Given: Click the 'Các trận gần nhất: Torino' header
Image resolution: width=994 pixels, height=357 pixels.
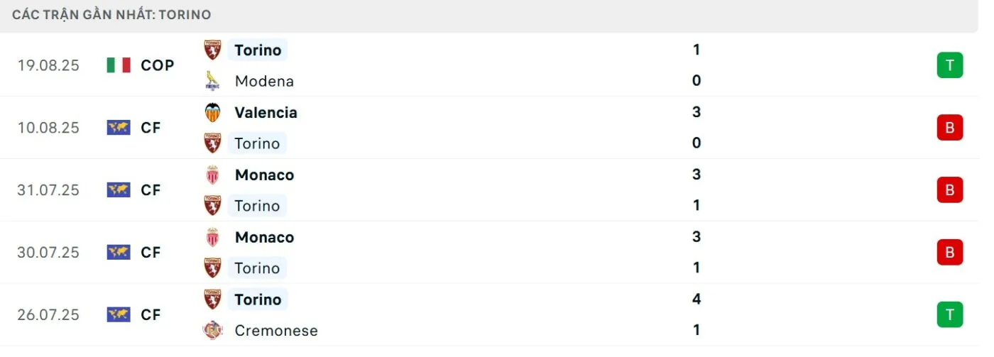Looking at the screenshot, I should point(111,15).
